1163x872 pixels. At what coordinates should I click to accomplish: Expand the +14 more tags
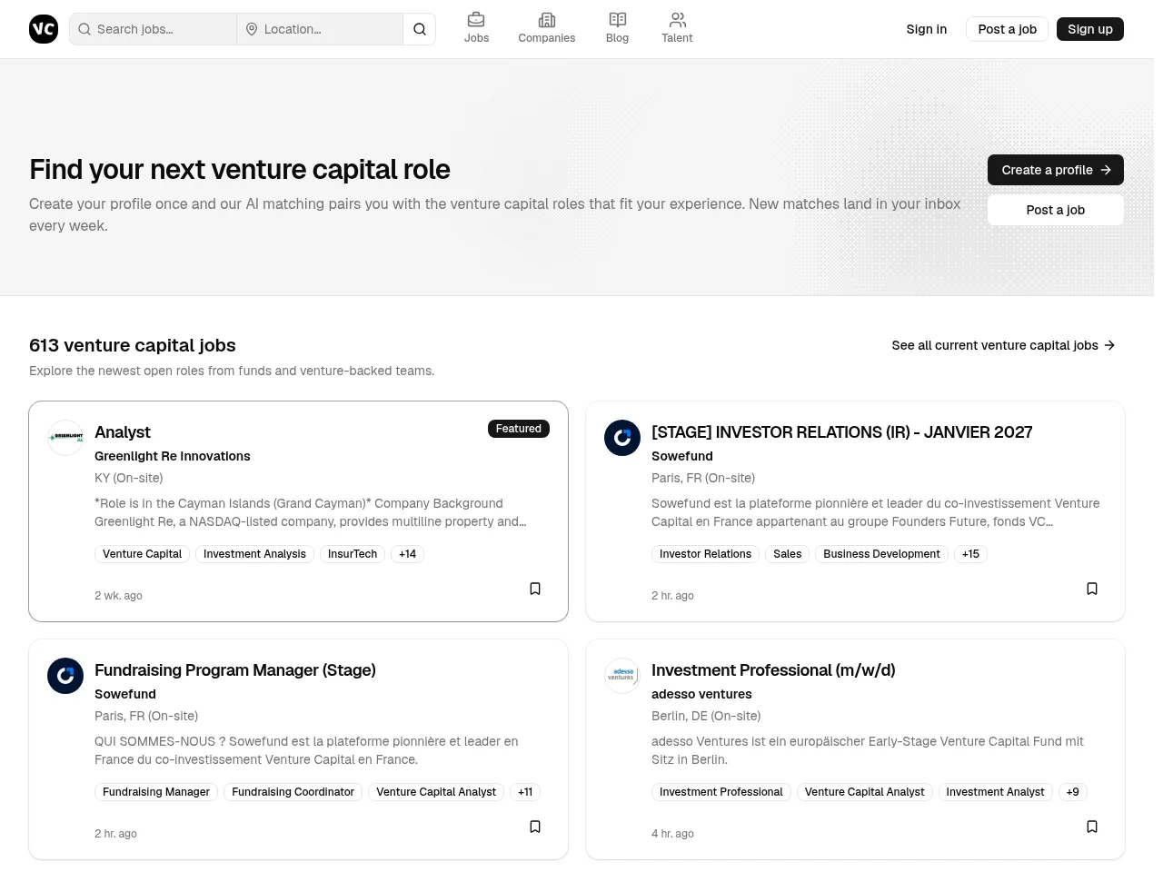(x=407, y=554)
